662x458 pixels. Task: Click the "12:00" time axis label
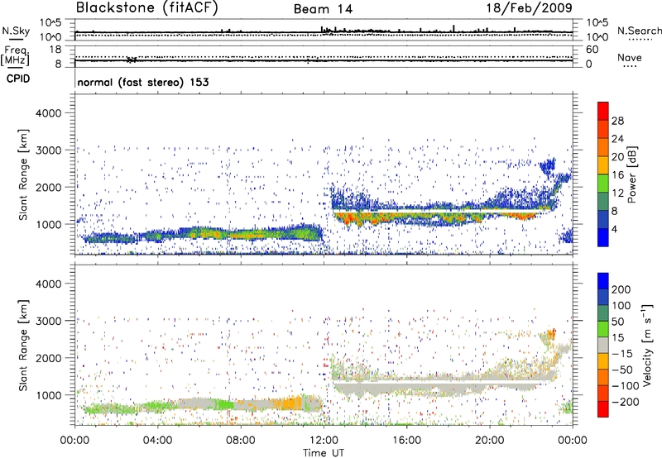pyautogui.click(x=324, y=441)
